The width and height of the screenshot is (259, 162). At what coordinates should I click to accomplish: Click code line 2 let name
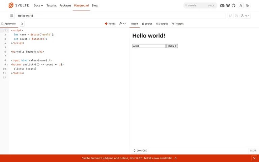click(x=34, y=34)
